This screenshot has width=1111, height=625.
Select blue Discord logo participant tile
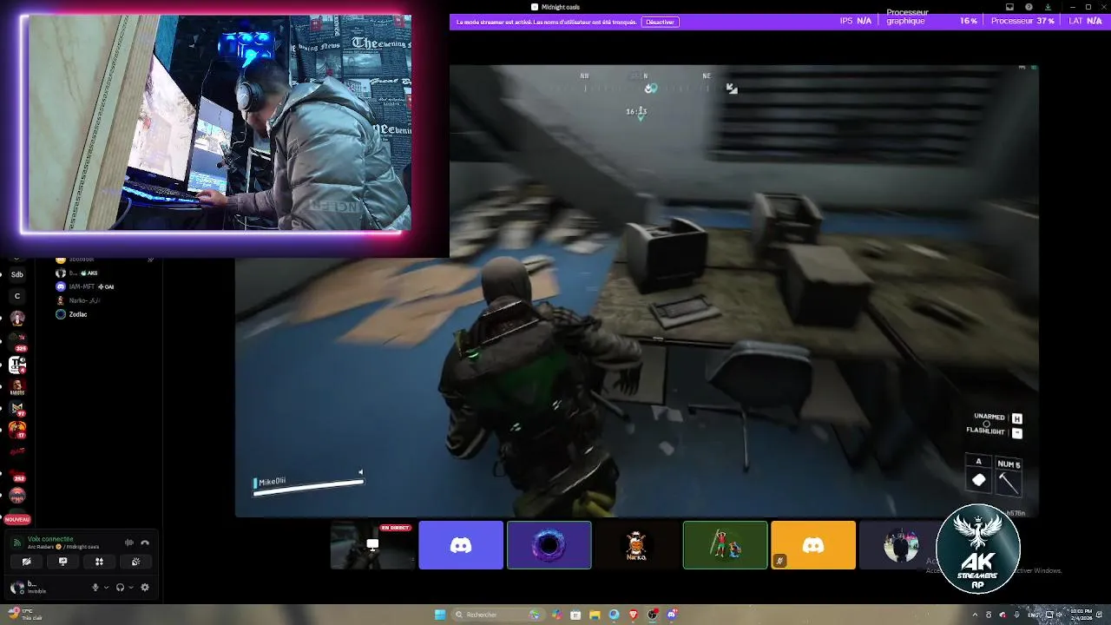coord(461,545)
